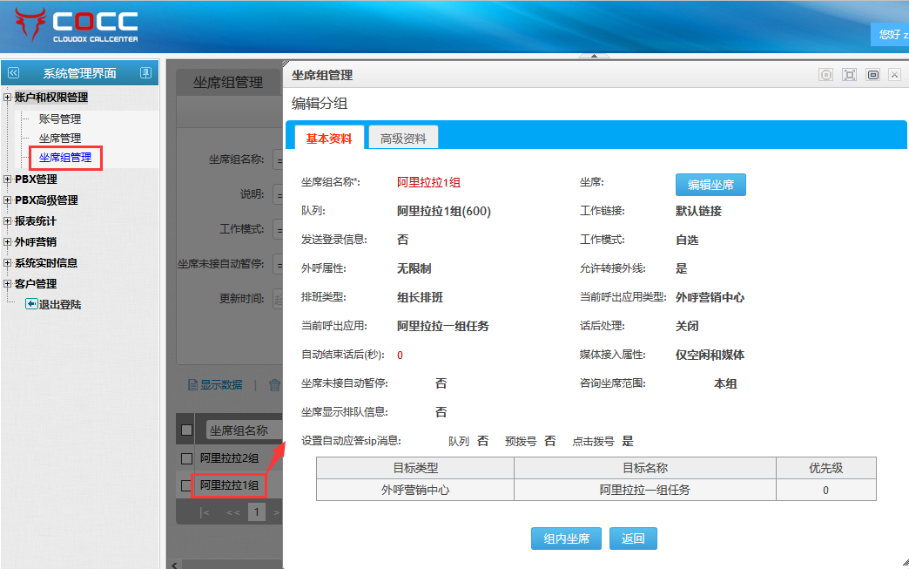Click the restore window icon in dialog header

(872, 75)
